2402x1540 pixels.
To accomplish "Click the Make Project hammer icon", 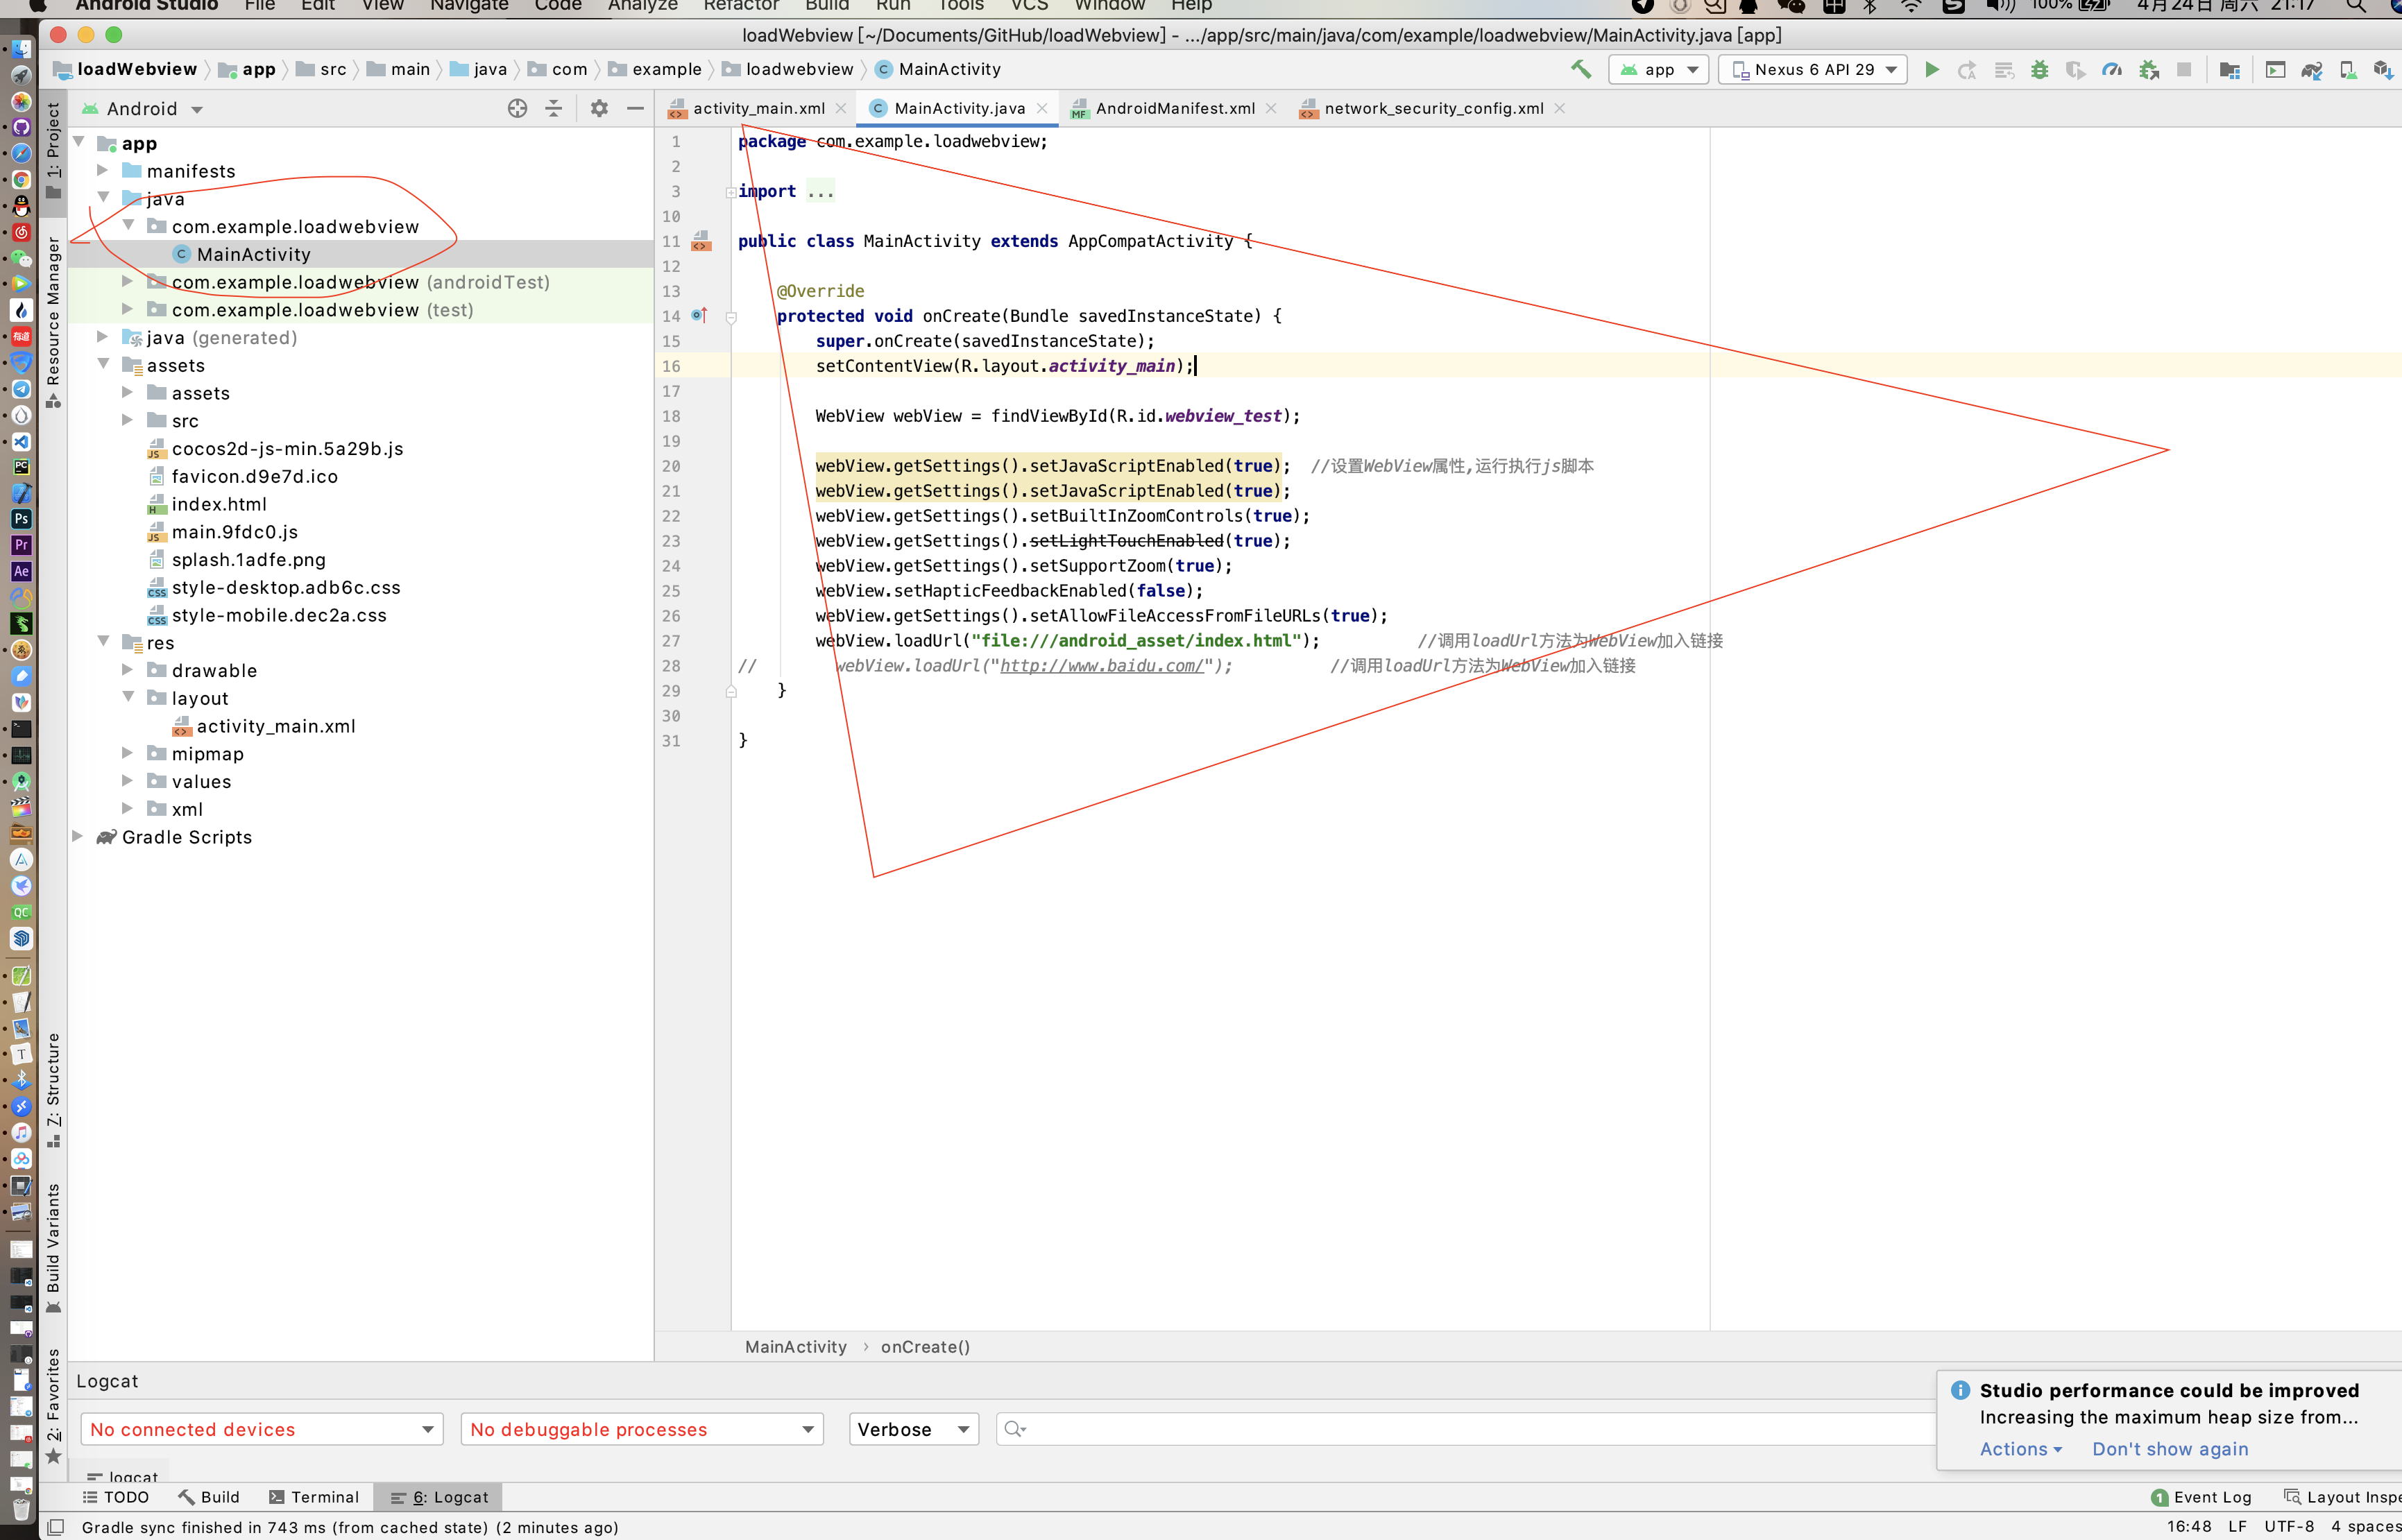I will click(1581, 69).
